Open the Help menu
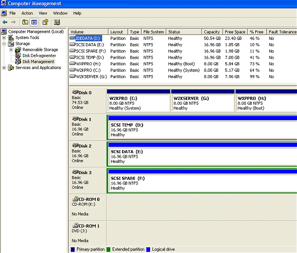This screenshot has height=253, width=297. (x=77, y=13)
